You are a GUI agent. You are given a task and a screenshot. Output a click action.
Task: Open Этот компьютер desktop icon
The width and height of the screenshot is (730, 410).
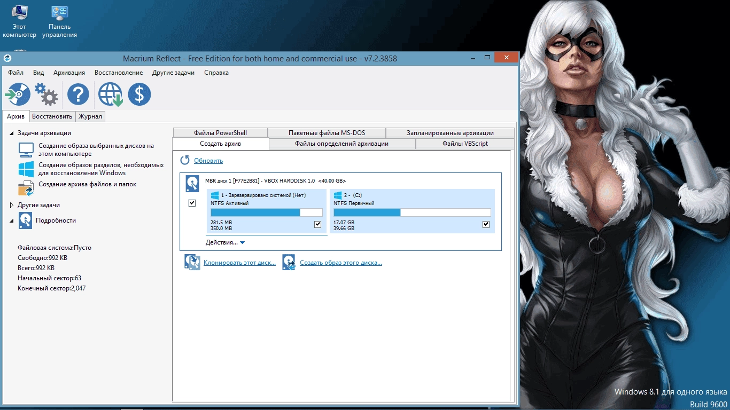[x=20, y=21]
